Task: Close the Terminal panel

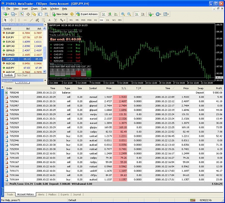Action: pos(2,87)
